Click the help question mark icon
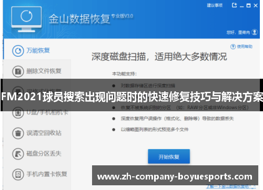Screen dimensions: 263x190 tap(233, 47)
